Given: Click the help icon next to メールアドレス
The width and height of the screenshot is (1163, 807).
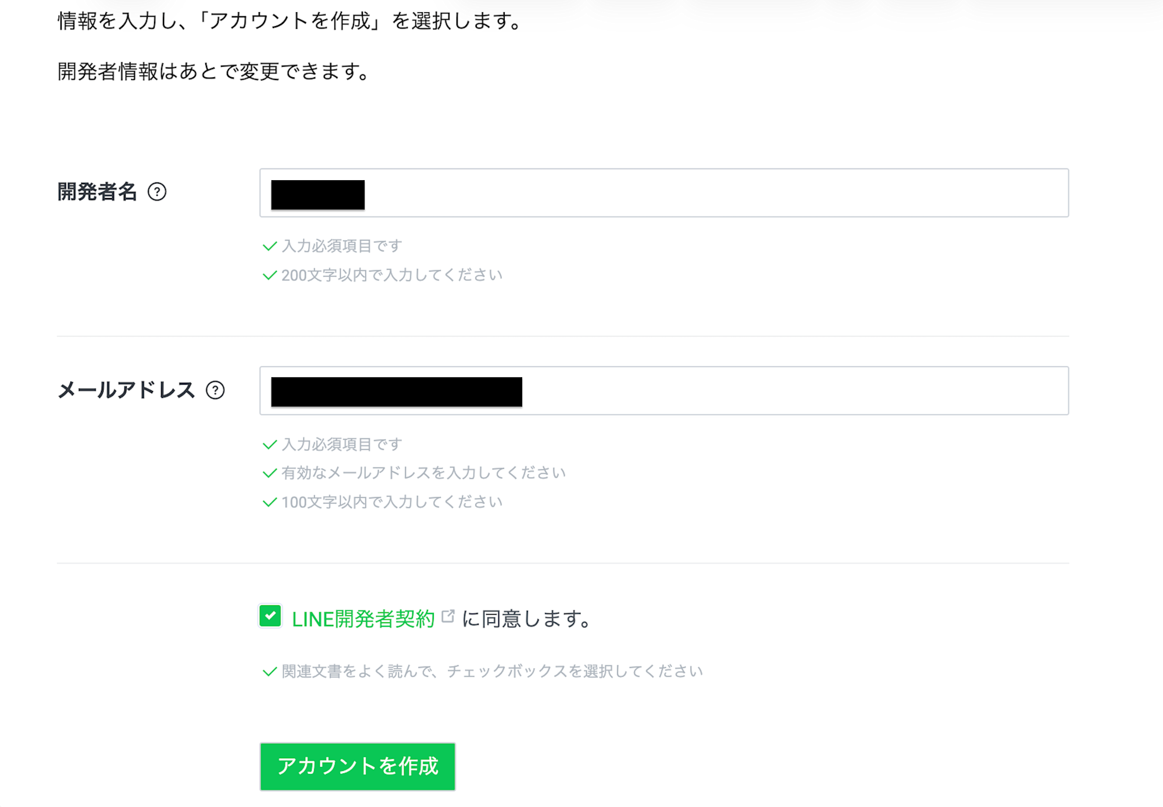Looking at the screenshot, I should point(216,390).
